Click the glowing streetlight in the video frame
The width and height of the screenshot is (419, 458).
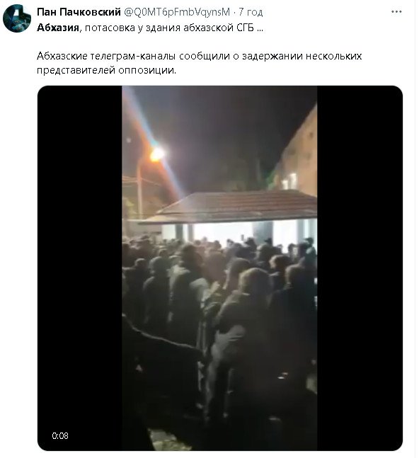(x=157, y=154)
